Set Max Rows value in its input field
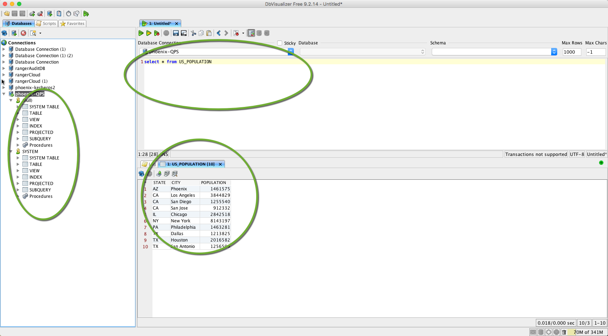Viewport: 608px width, 336px height. 571,52
